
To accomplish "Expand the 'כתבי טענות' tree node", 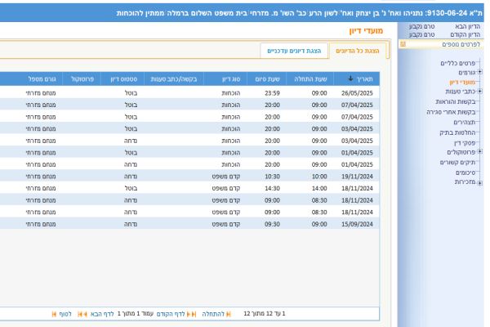I will [x=479, y=92].
